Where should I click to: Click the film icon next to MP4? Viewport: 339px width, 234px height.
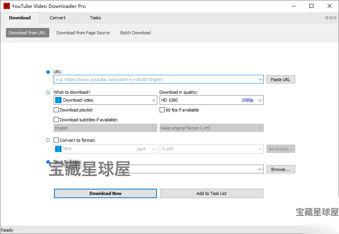click(x=58, y=149)
